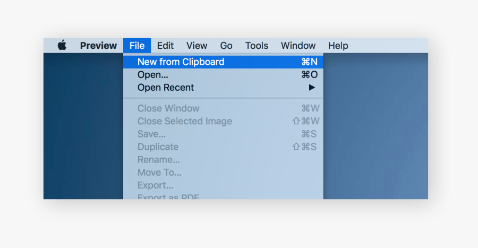Open the Window menu
This screenshot has width=478, height=248.
(x=298, y=46)
